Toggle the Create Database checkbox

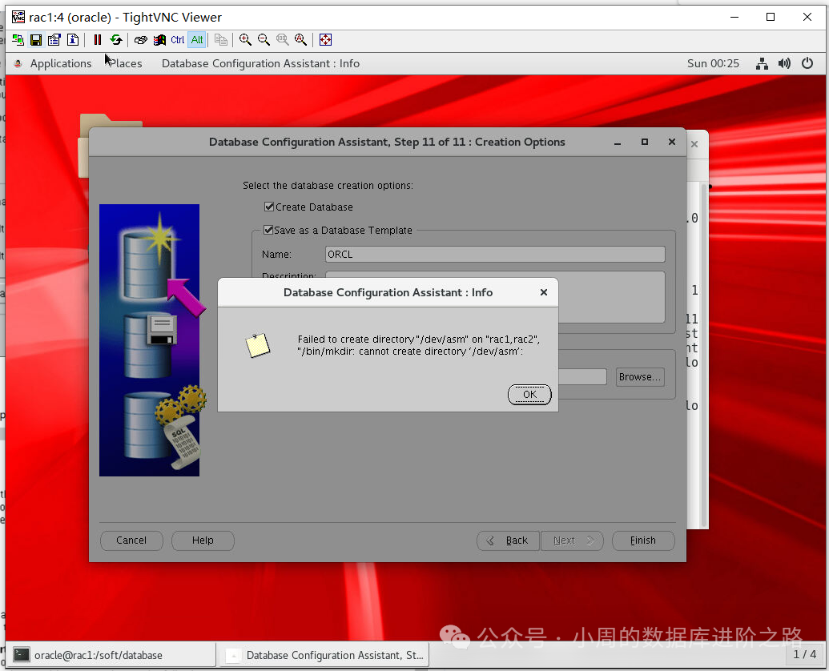point(269,207)
